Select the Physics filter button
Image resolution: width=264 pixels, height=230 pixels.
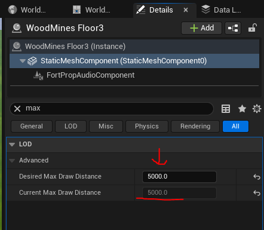pyautogui.click(x=147, y=126)
